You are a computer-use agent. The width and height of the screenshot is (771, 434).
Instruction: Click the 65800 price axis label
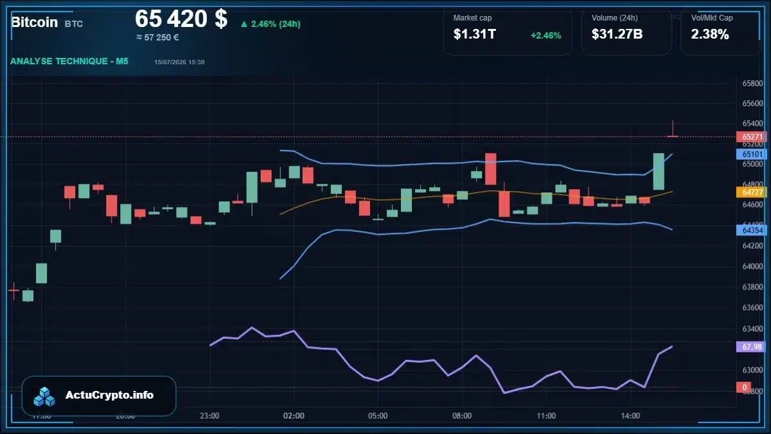pyautogui.click(x=752, y=84)
